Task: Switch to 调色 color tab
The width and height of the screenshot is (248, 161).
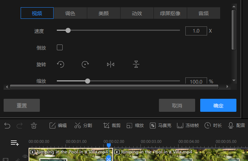Action: click(70, 13)
